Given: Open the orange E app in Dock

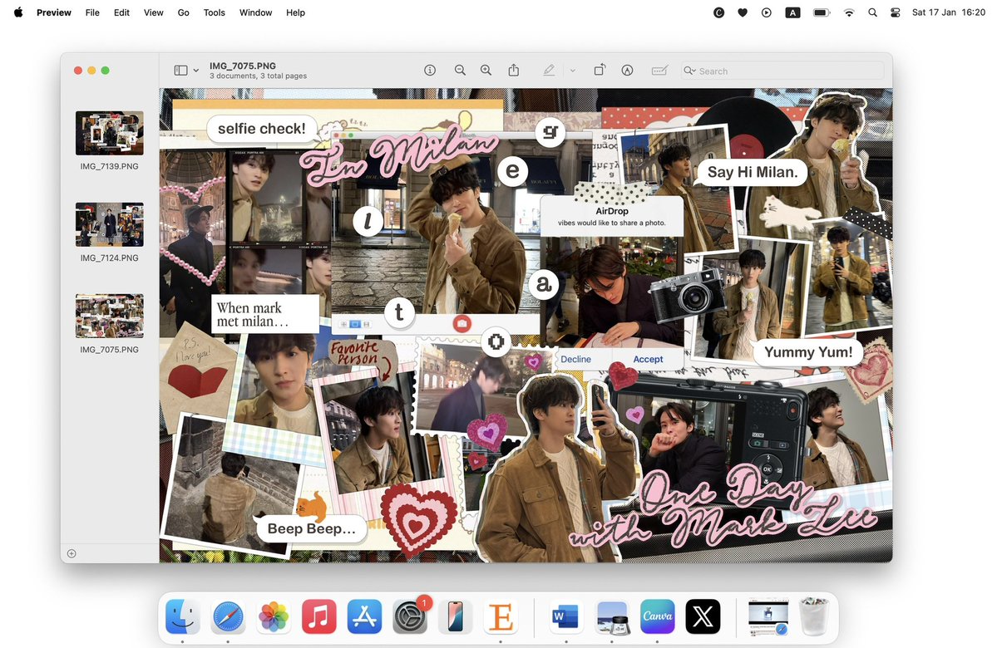Looking at the screenshot, I should pos(501,617).
